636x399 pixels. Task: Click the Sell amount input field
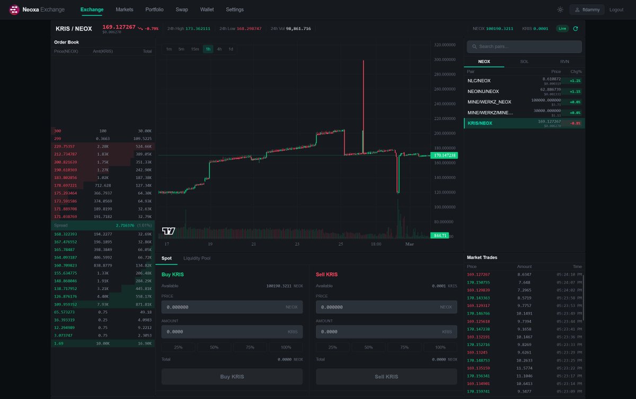coord(386,332)
